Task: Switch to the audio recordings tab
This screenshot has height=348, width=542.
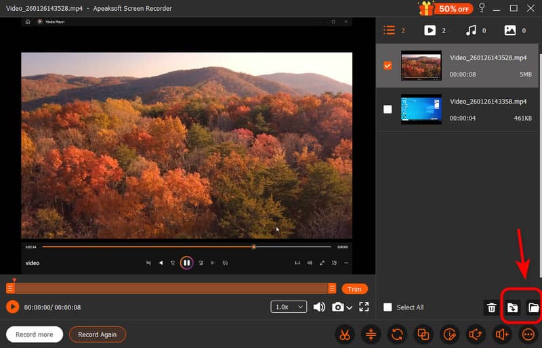Action: click(470, 30)
